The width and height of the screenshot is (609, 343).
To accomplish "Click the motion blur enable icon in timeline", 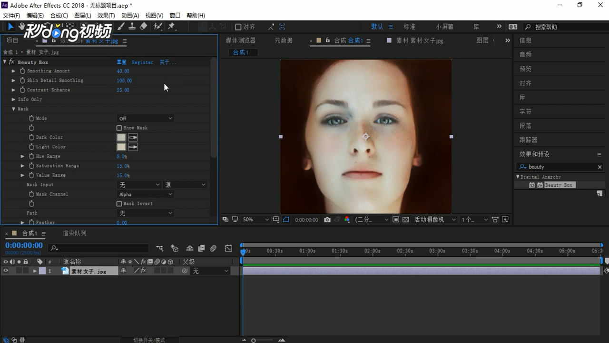I will tap(213, 248).
